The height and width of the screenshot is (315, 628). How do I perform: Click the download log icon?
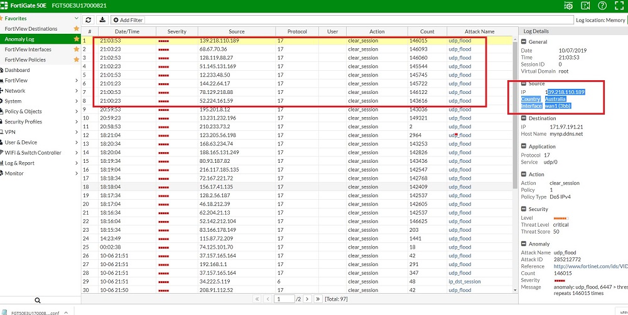tap(102, 20)
